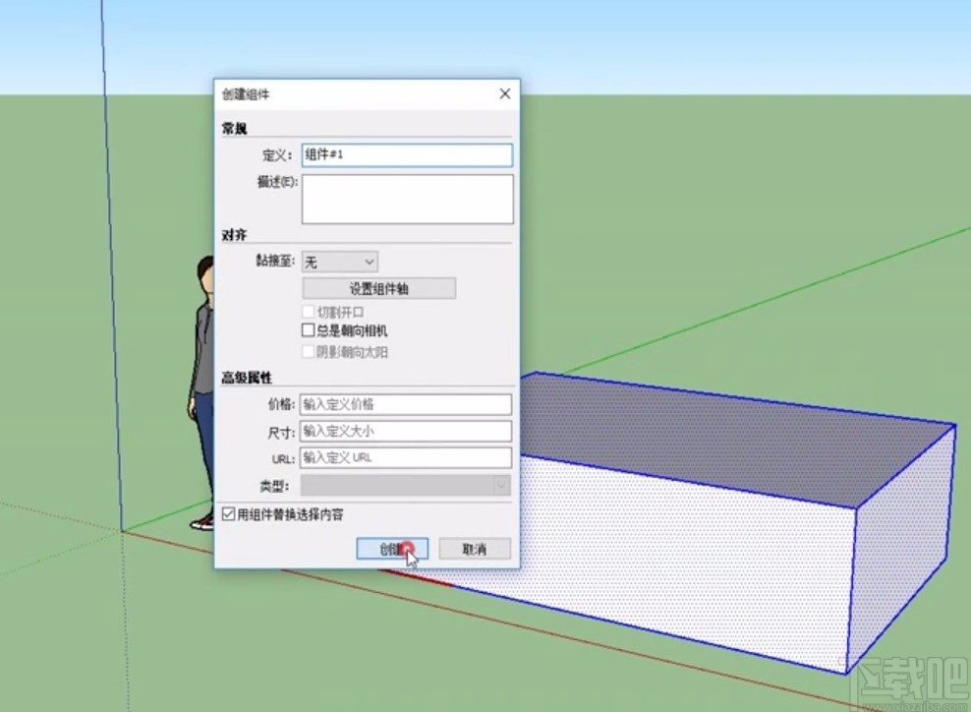The image size is (971, 712).
Task: Click the 创建 button to create component
Action: click(391, 548)
